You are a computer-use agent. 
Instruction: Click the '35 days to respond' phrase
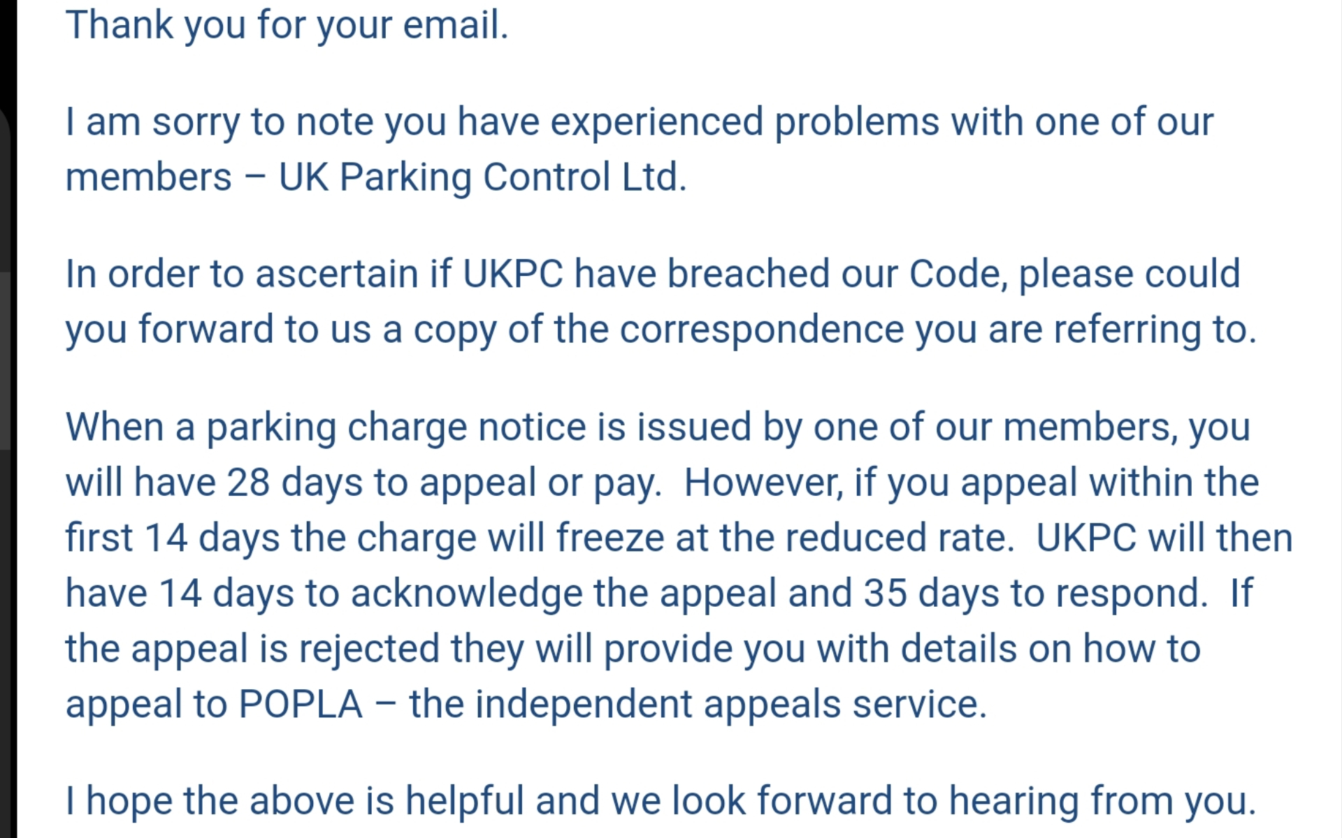[x=1034, y=594]
